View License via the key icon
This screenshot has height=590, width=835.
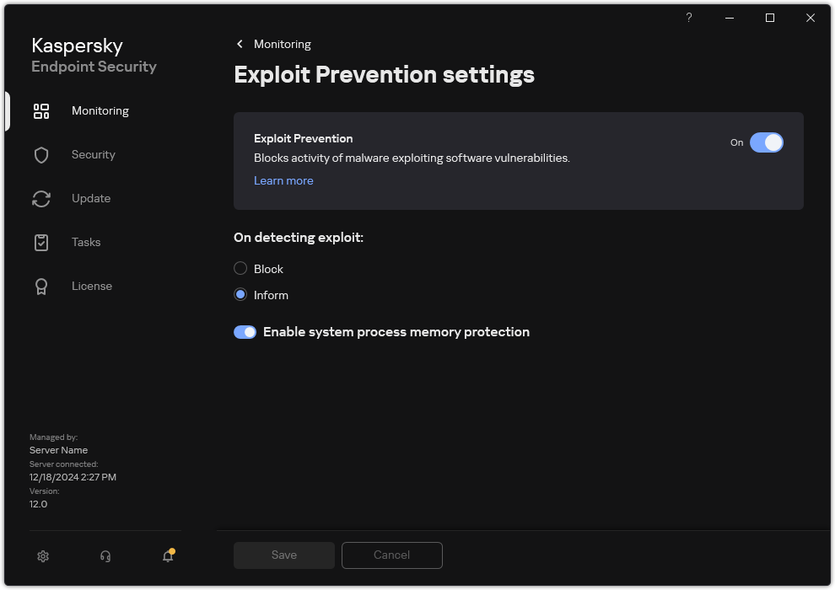(x=41, y=286)
